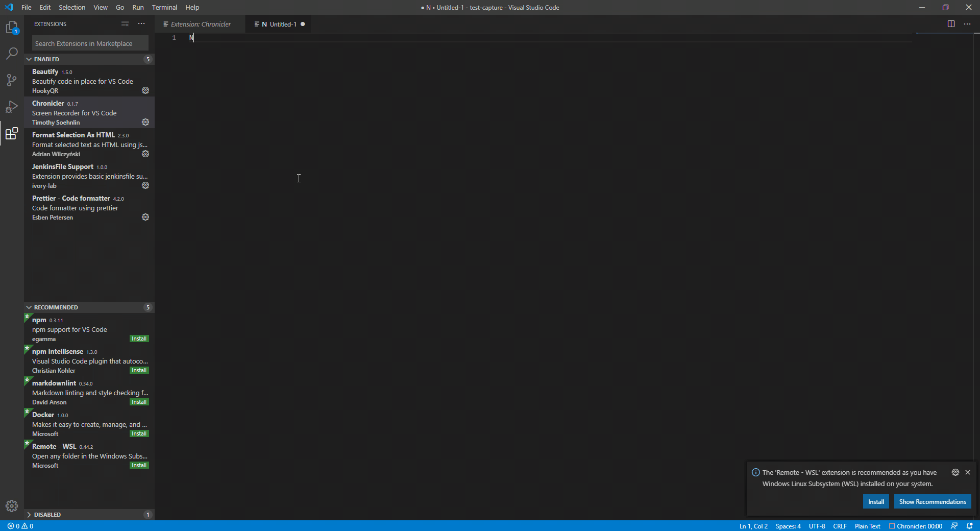Focus the Search Extensions in Marketplace field
Screen dimensions: 980x531
pyautogui.click(x=90, y=43)
